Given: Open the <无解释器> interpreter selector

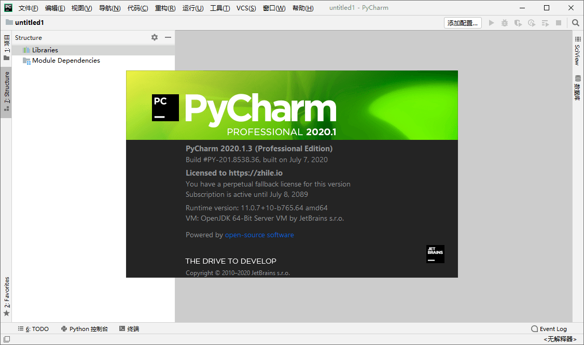Looking at the screenshot, I should coord(560,339).
